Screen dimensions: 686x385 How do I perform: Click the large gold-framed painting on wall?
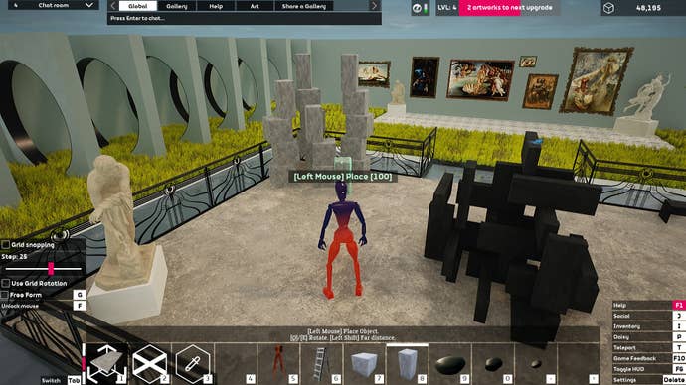click(597, 81)
